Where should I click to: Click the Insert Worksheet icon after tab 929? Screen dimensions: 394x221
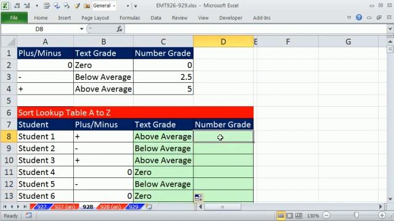pos(149,207)
